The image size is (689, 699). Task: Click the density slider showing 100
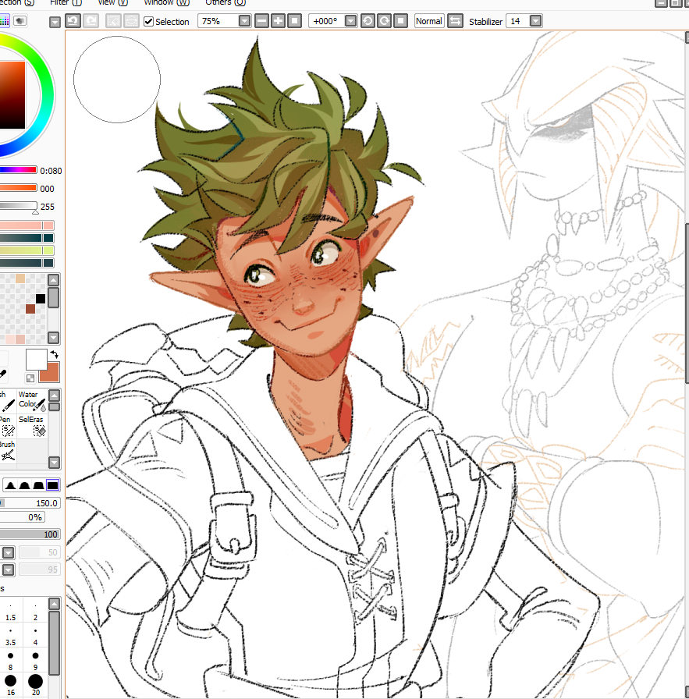click(x=30, y=534)
